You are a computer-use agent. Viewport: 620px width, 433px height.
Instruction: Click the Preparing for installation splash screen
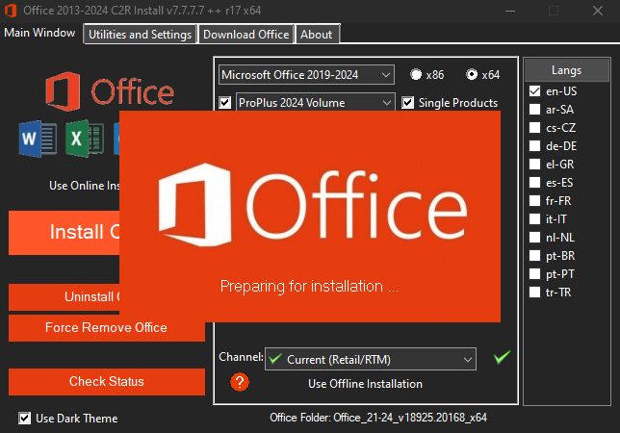[310, 216]
